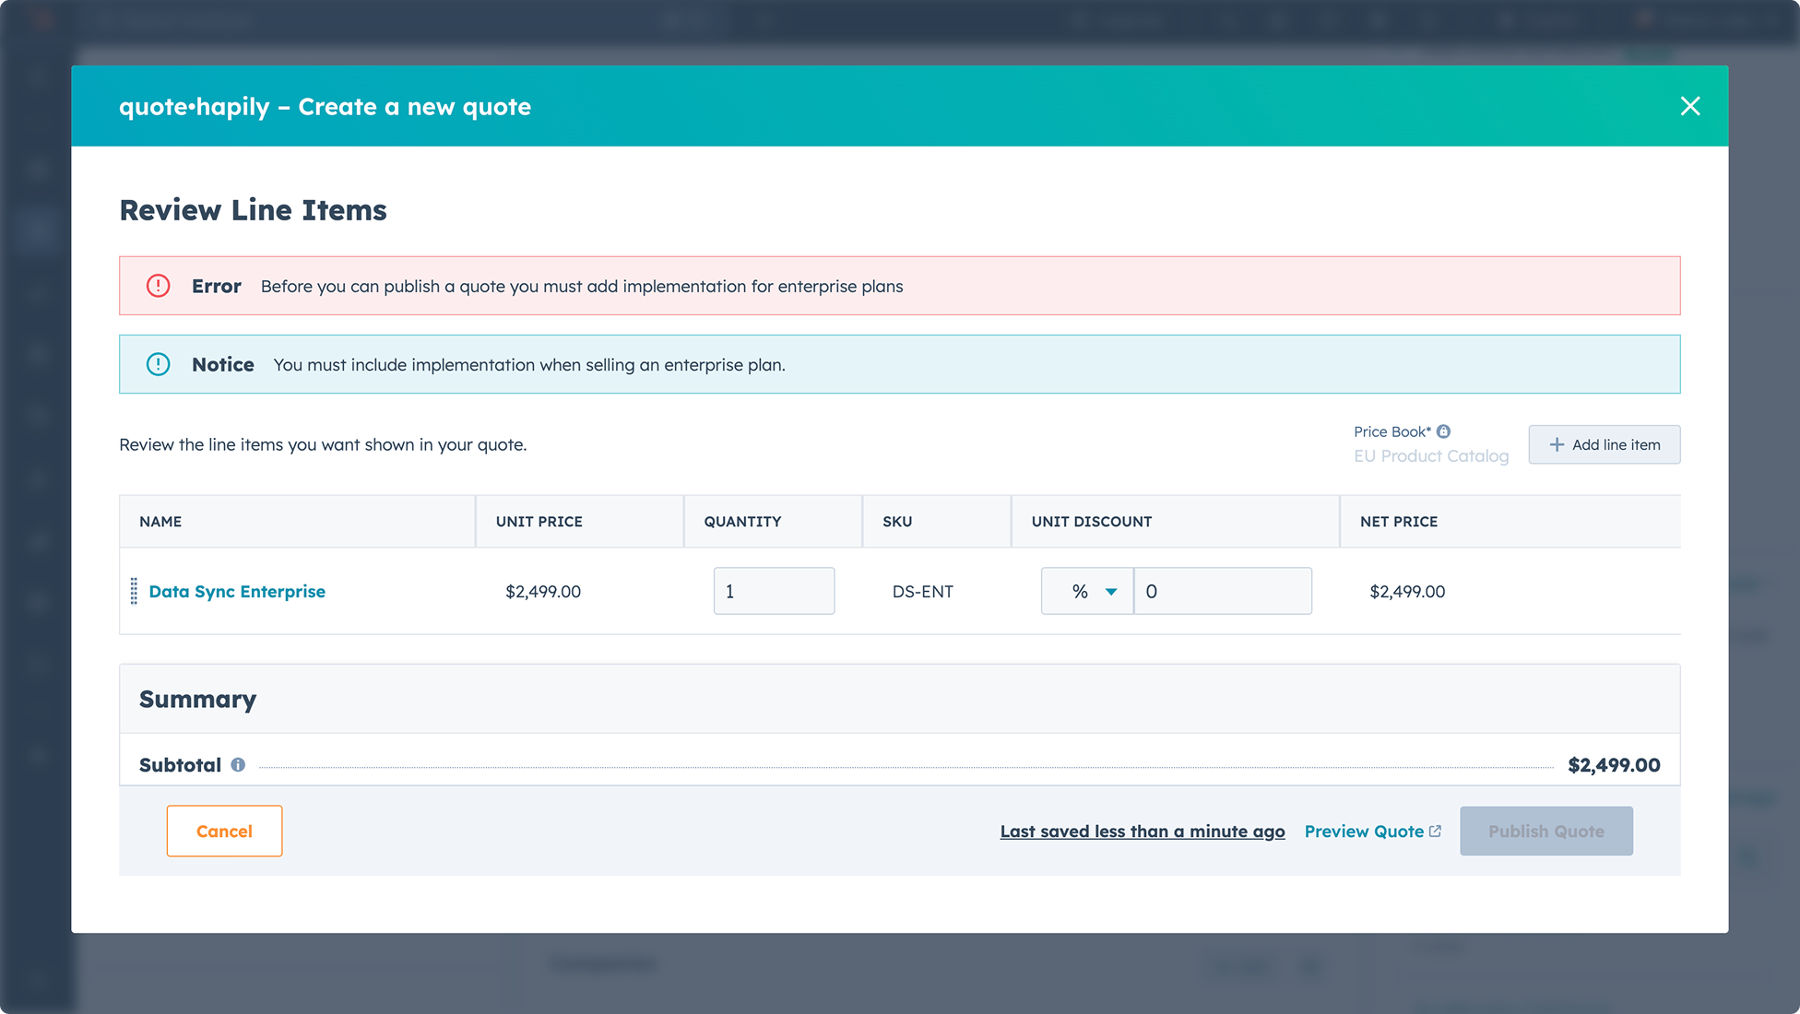The image size is (1800, 1014).
Task: Click the NET PRICE column header
Action: click(x=1398, y=521)
